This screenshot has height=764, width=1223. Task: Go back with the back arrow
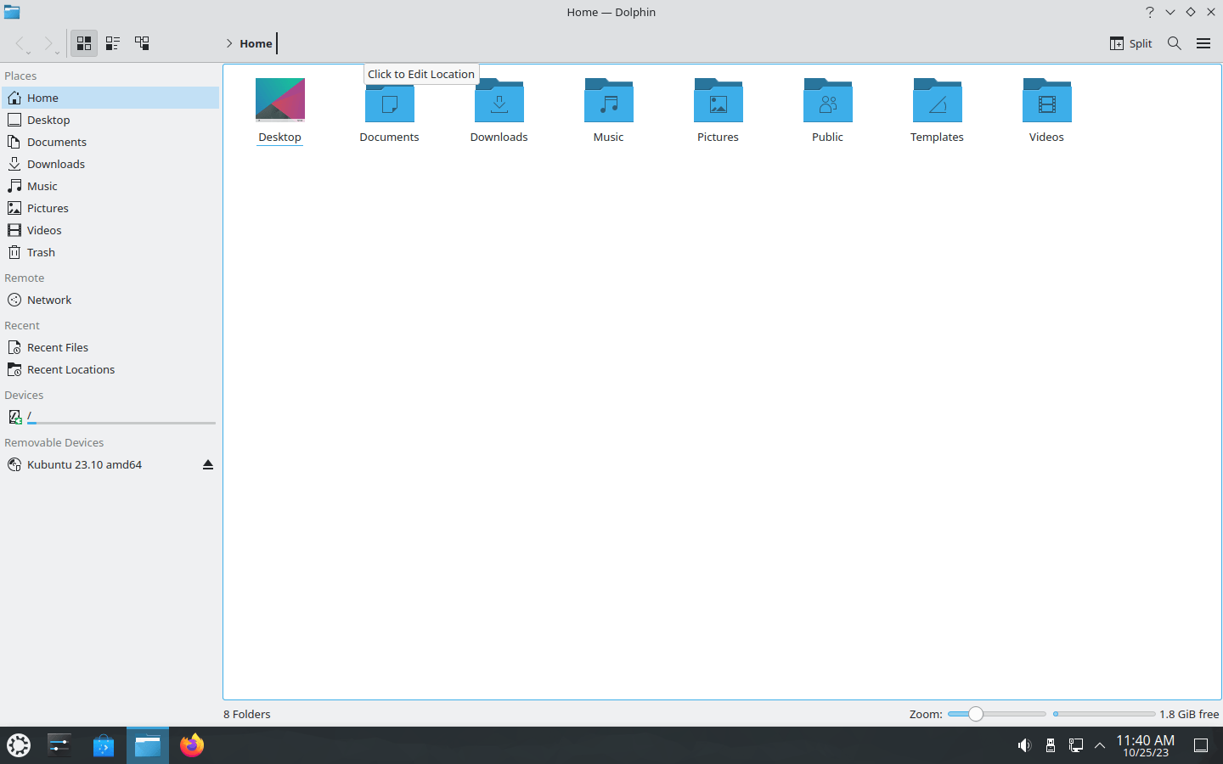pyautogui.click(x=20, y=43)
